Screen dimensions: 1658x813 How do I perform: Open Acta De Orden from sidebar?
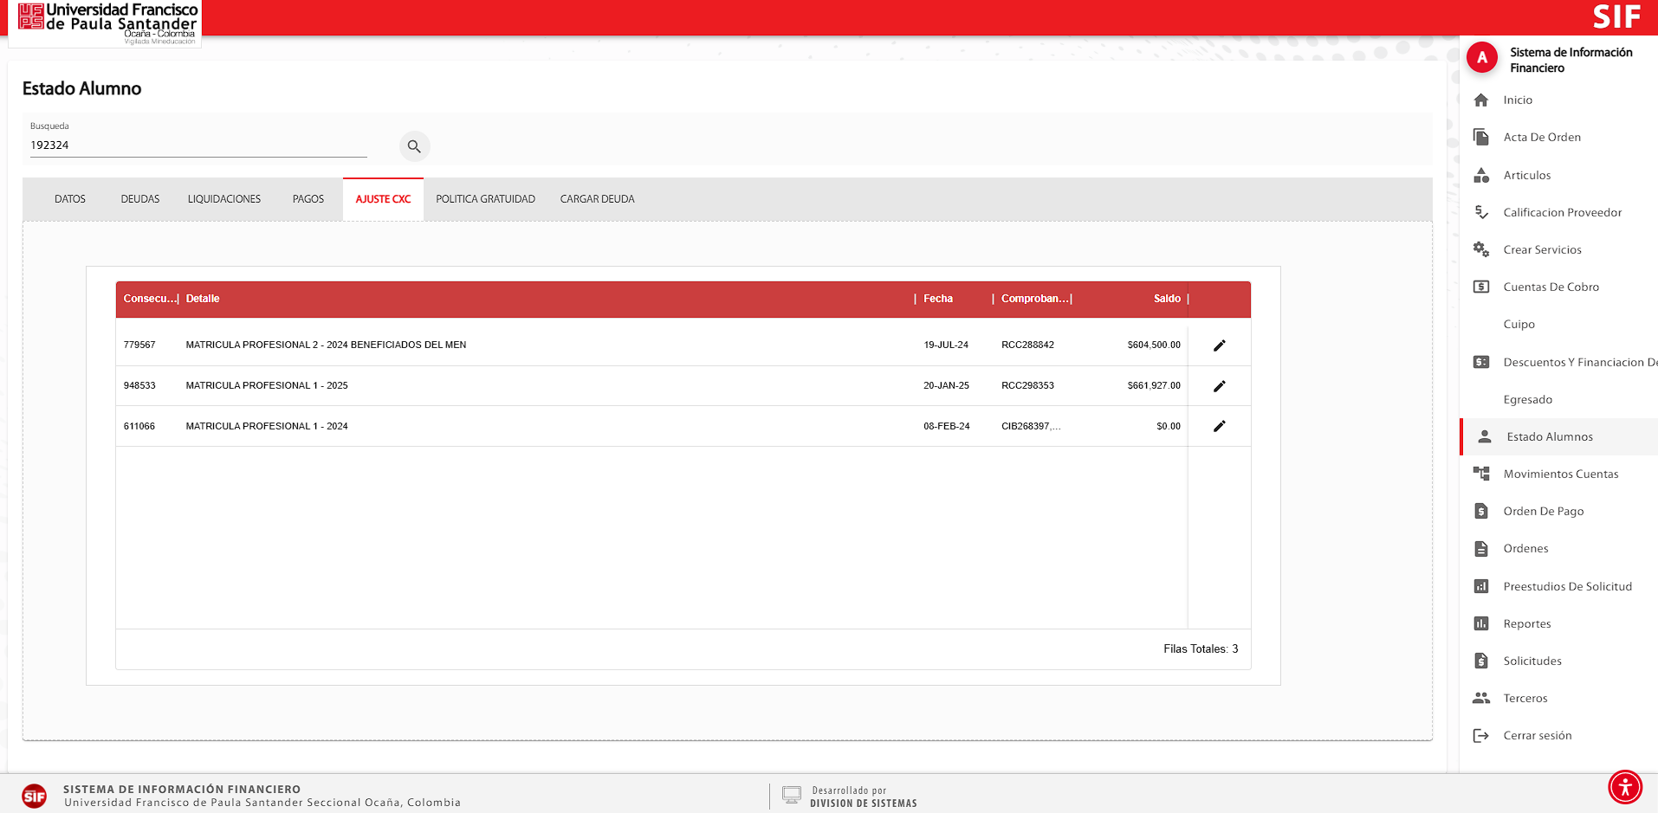[x=1541, y=137]
